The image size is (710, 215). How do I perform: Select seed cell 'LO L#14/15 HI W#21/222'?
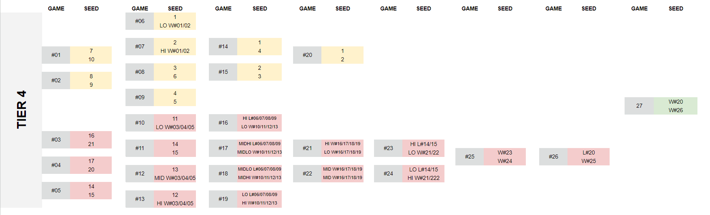point(423,173)
